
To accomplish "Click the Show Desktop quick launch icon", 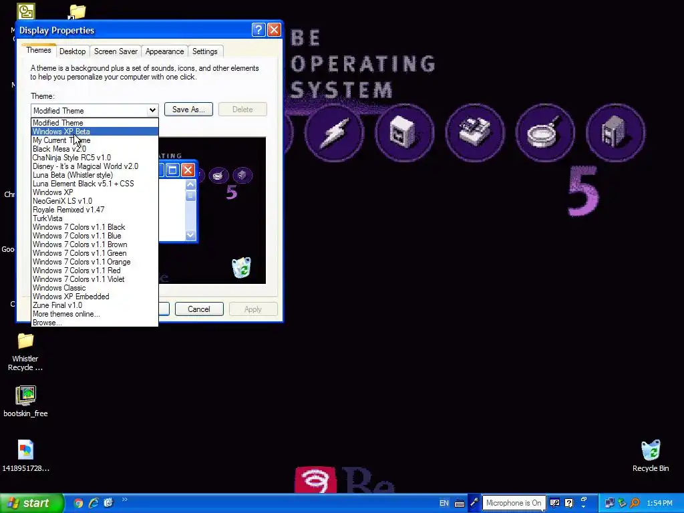I will [x=108, y=503].
